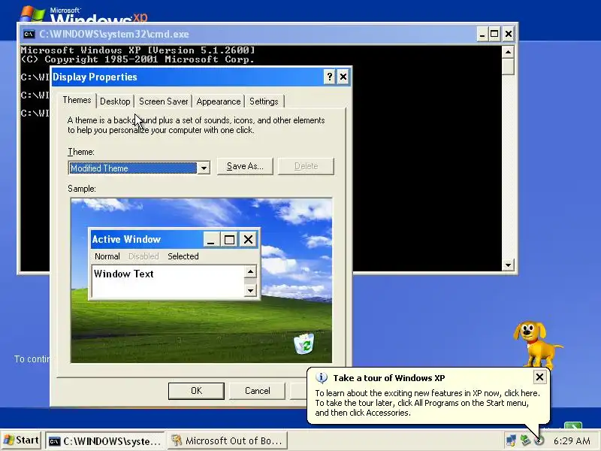Click the sample Active Window close button

[x=249, y=240]
